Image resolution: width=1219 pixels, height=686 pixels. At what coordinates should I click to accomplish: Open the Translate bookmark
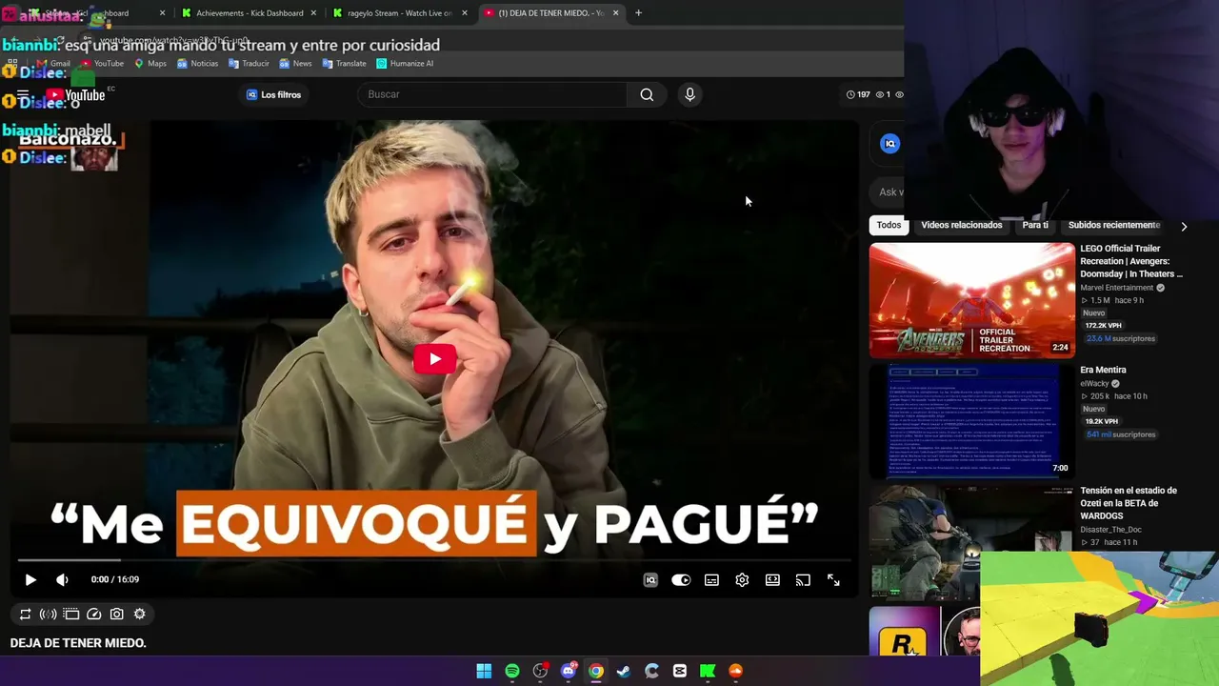344,64
